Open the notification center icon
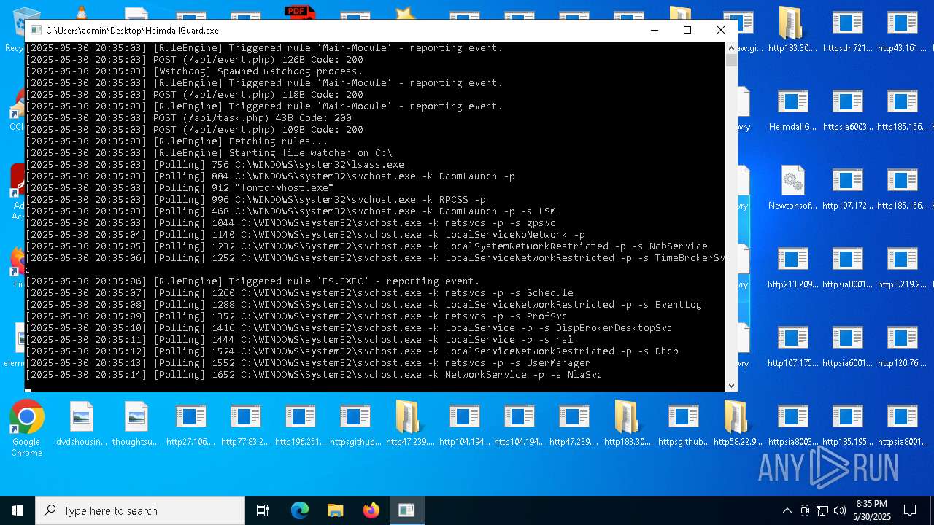Viewport: 934px width, 525px height. coord(910,510)
